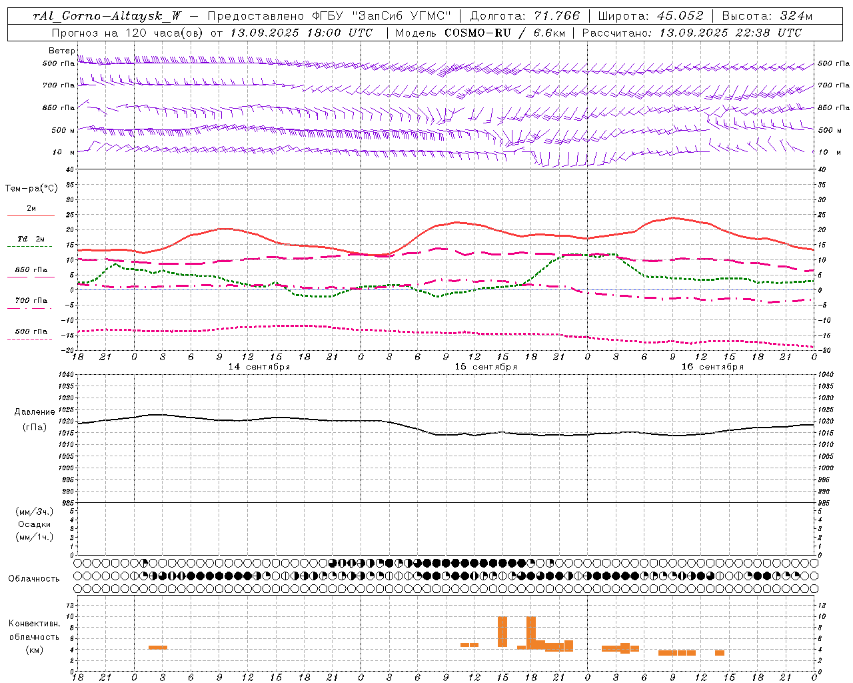Screen dimensions: 853x683
Task: Click the Ветер panel label
Action: 61,51
